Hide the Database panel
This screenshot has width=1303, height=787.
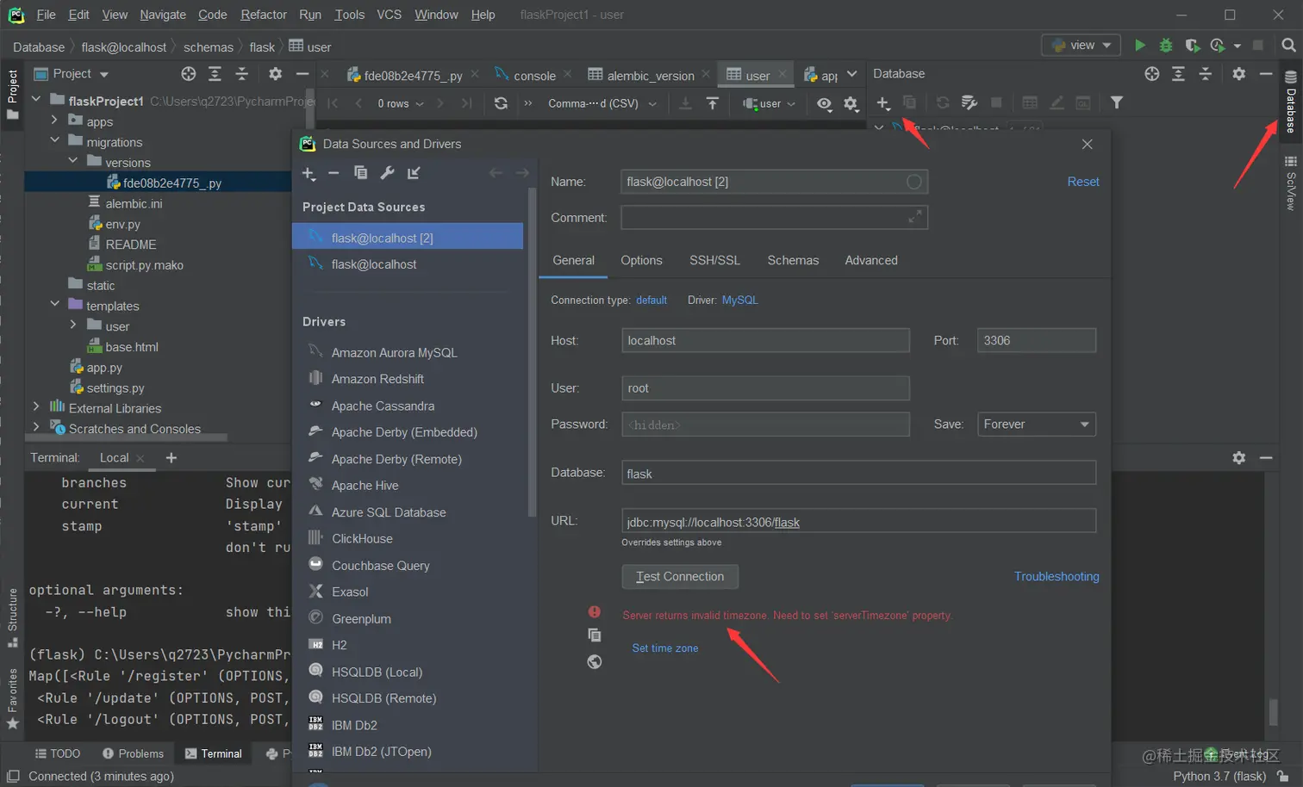click(x=1265, y=74)
